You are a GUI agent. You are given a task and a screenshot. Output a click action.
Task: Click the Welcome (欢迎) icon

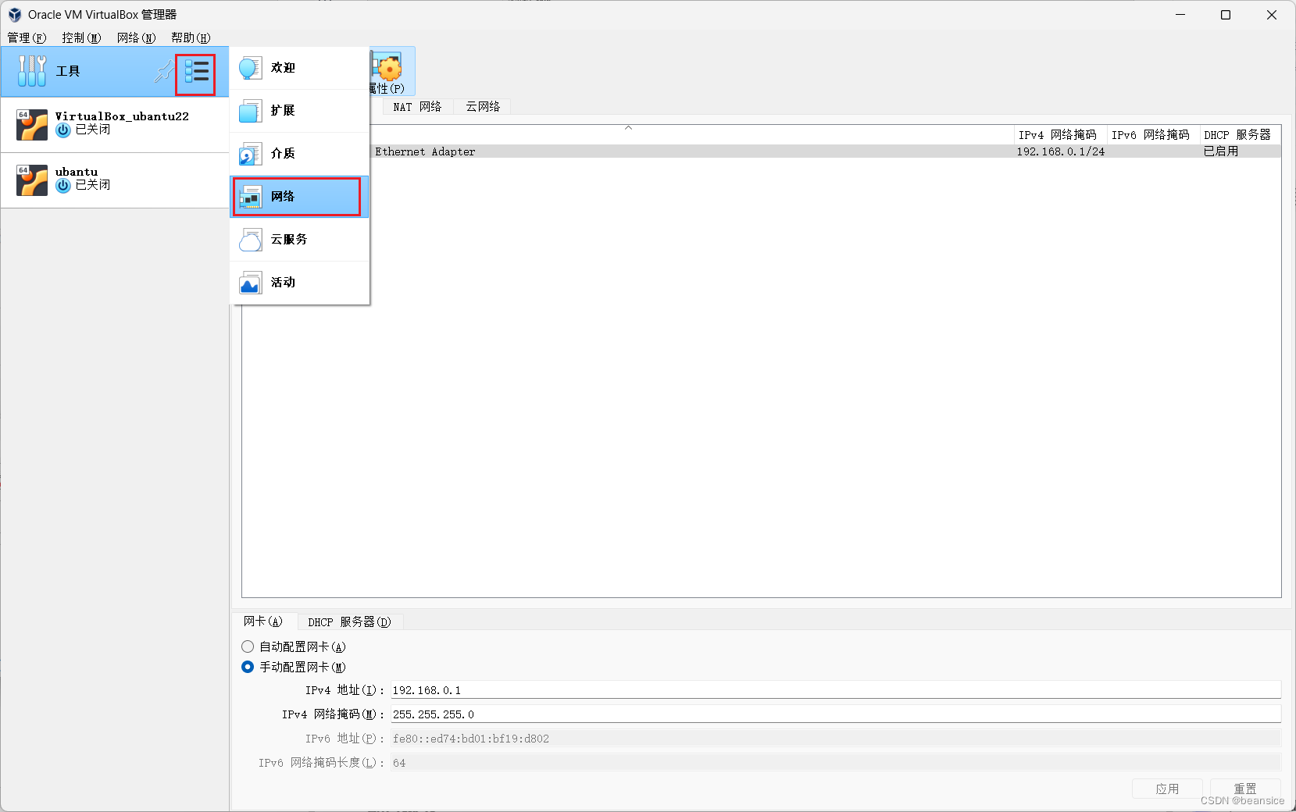[250, 68]
